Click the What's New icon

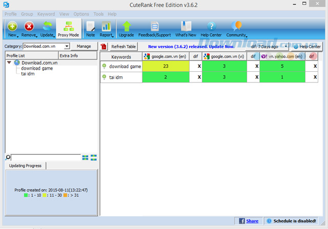tap(186, 27)
